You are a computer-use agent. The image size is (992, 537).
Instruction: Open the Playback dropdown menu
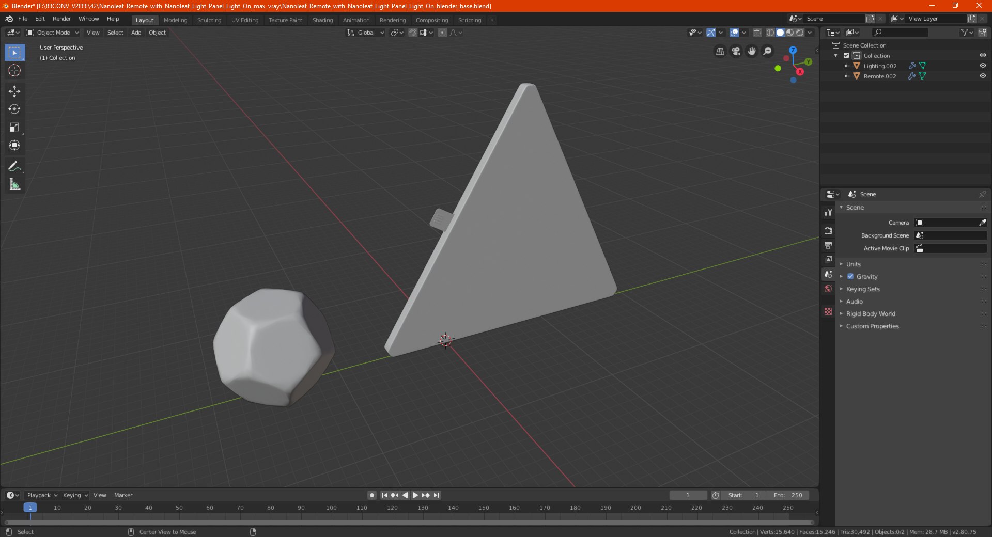pyautogui.click(x=42, y=495)
